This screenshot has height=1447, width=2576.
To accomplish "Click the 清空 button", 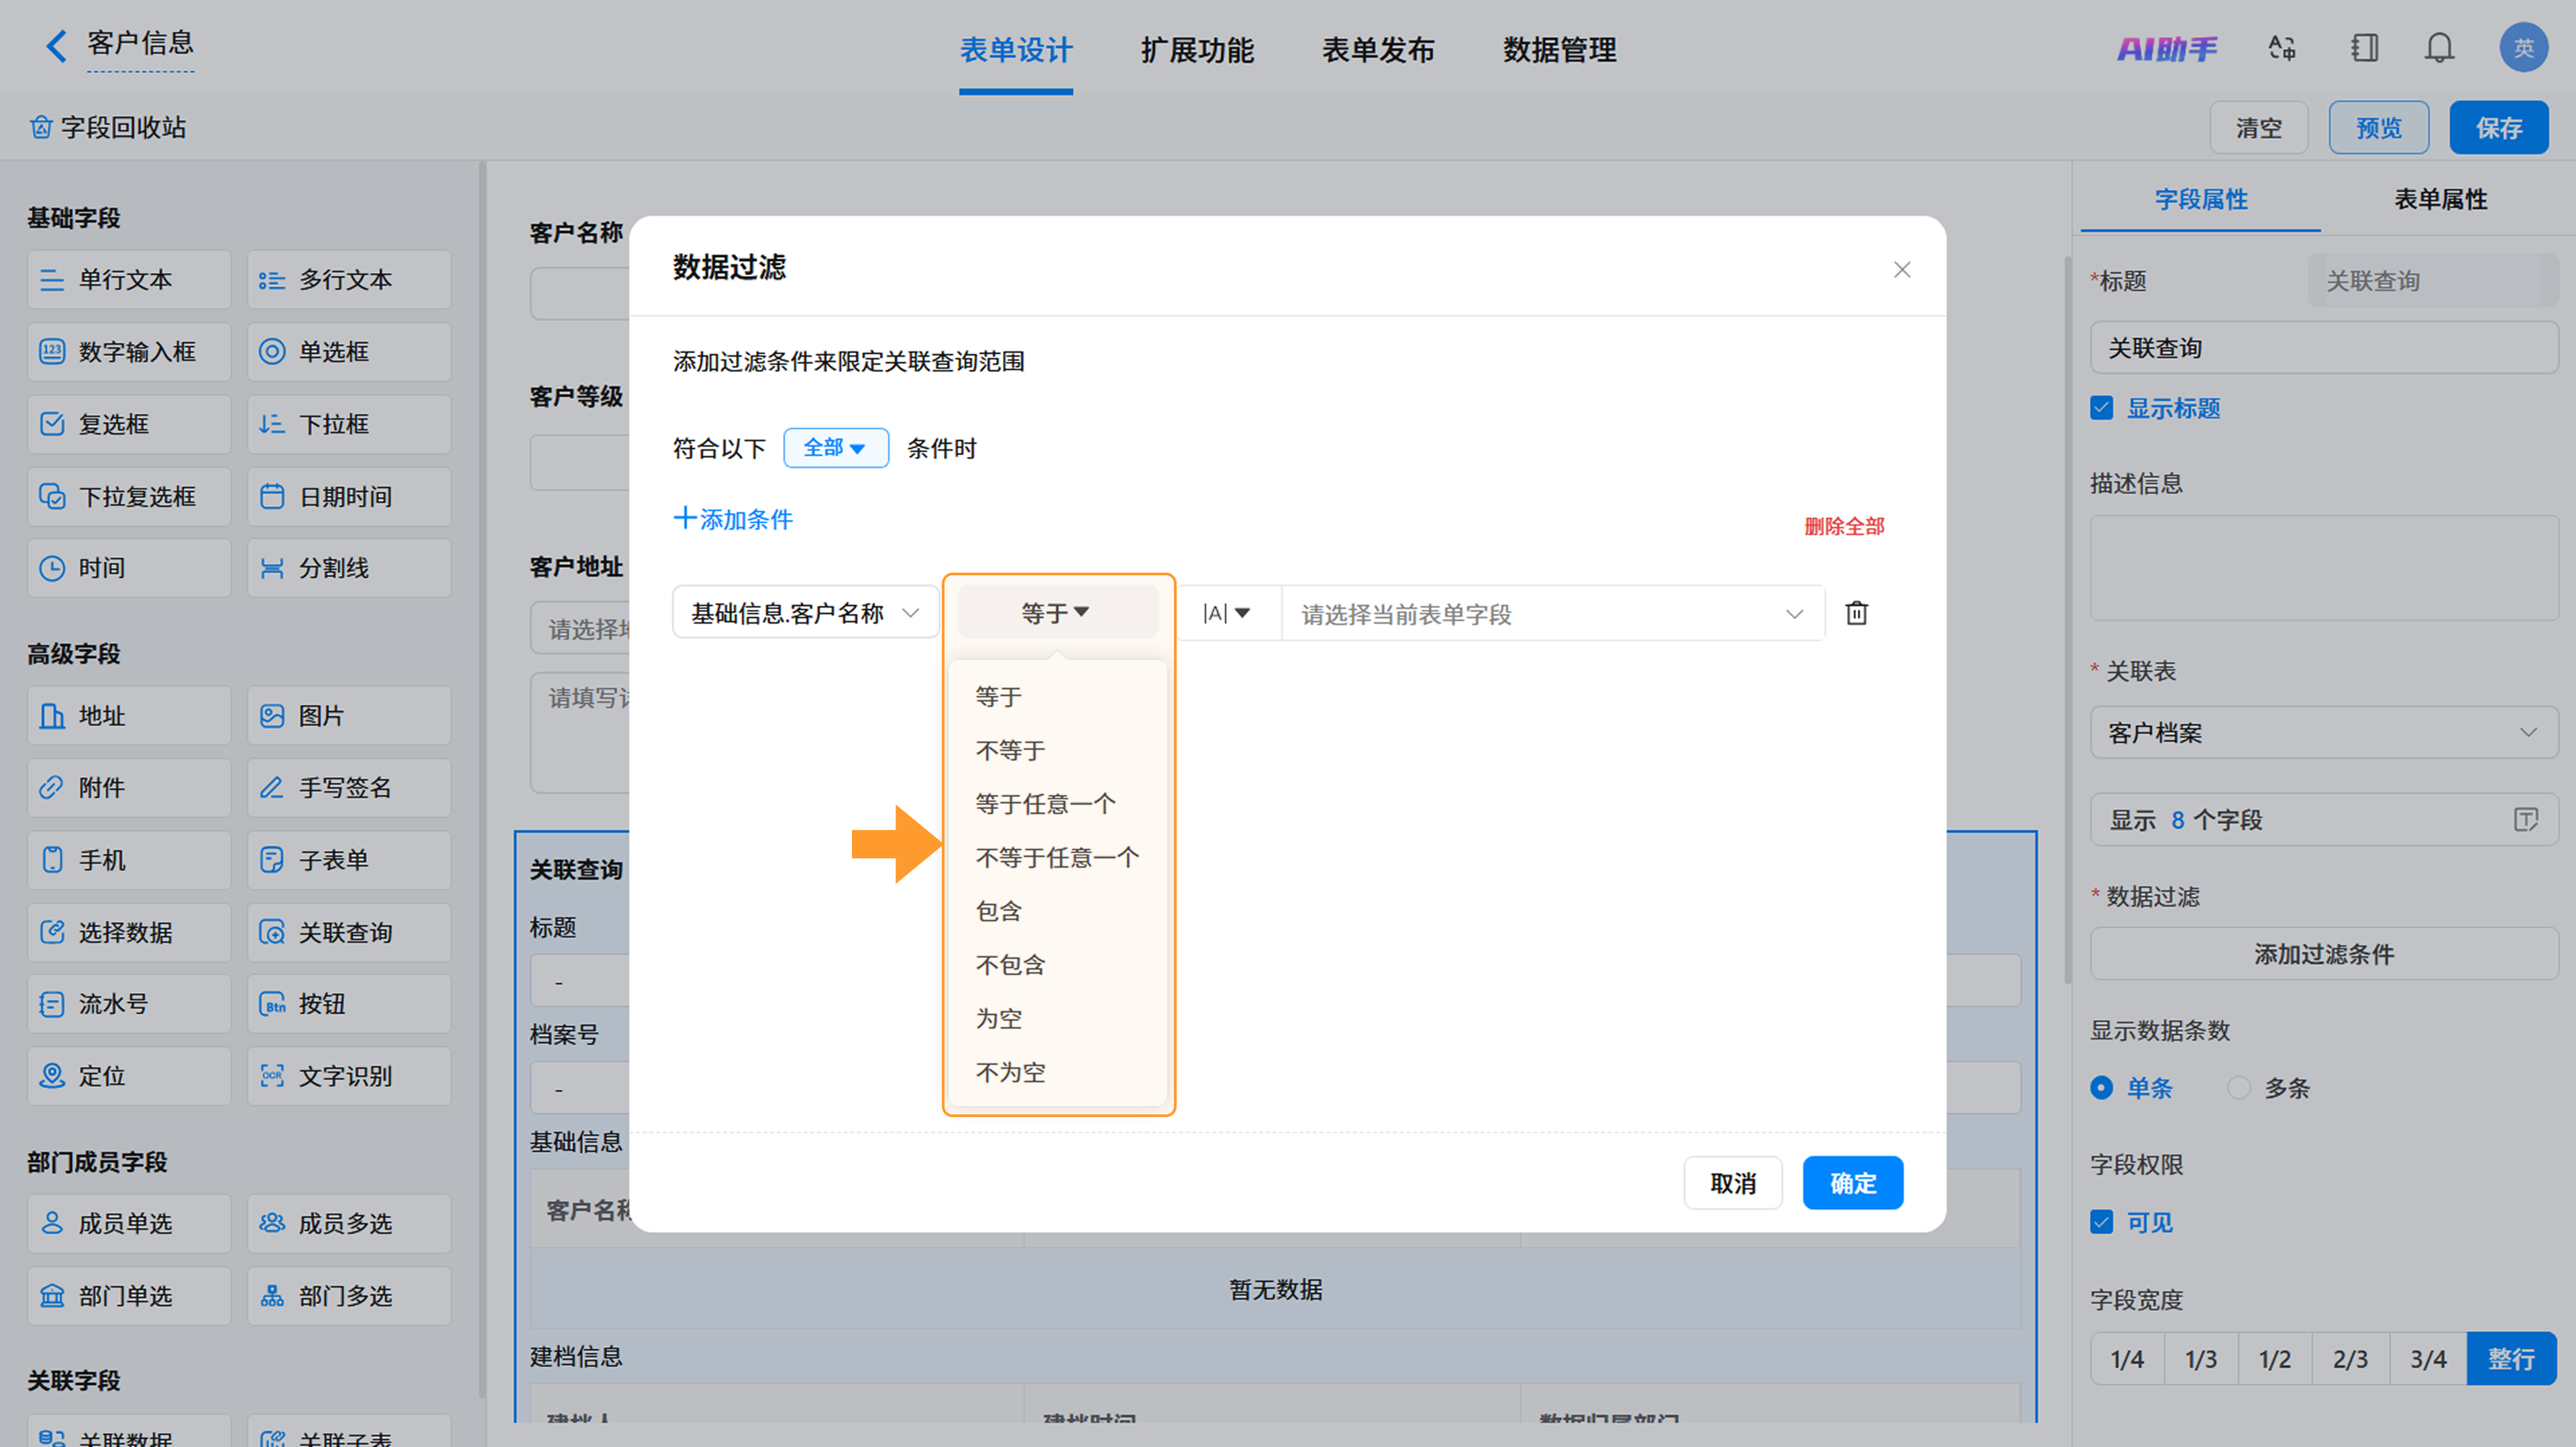I will 2258,128.
